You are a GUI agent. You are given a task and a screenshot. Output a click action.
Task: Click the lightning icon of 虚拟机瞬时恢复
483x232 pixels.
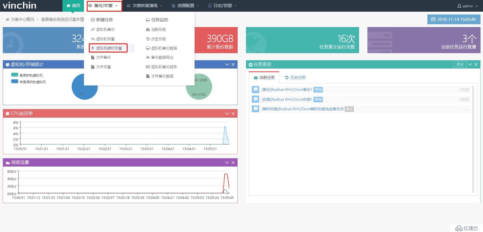tap(93, 48)
